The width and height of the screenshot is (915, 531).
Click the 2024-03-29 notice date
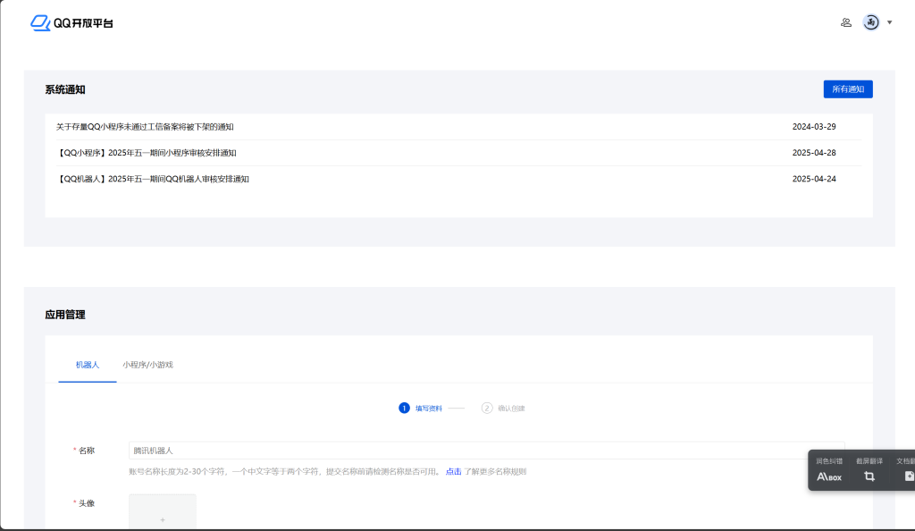[813, 127]
